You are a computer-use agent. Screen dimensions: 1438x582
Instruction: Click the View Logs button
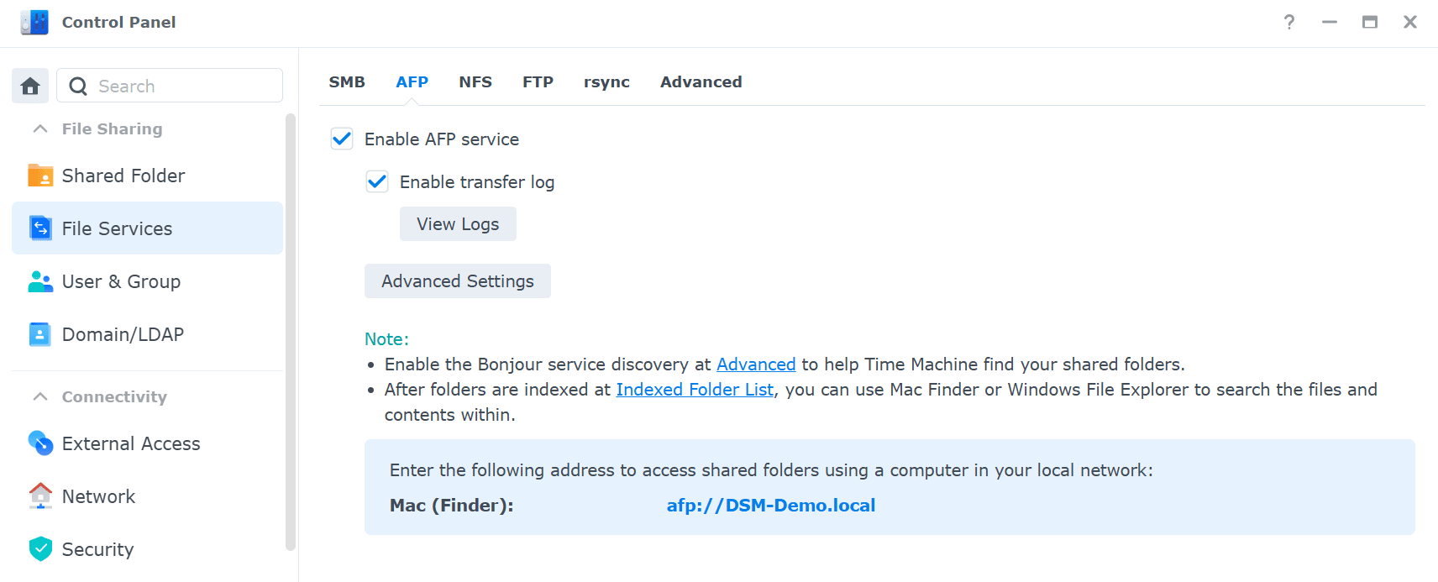(458, 224)
